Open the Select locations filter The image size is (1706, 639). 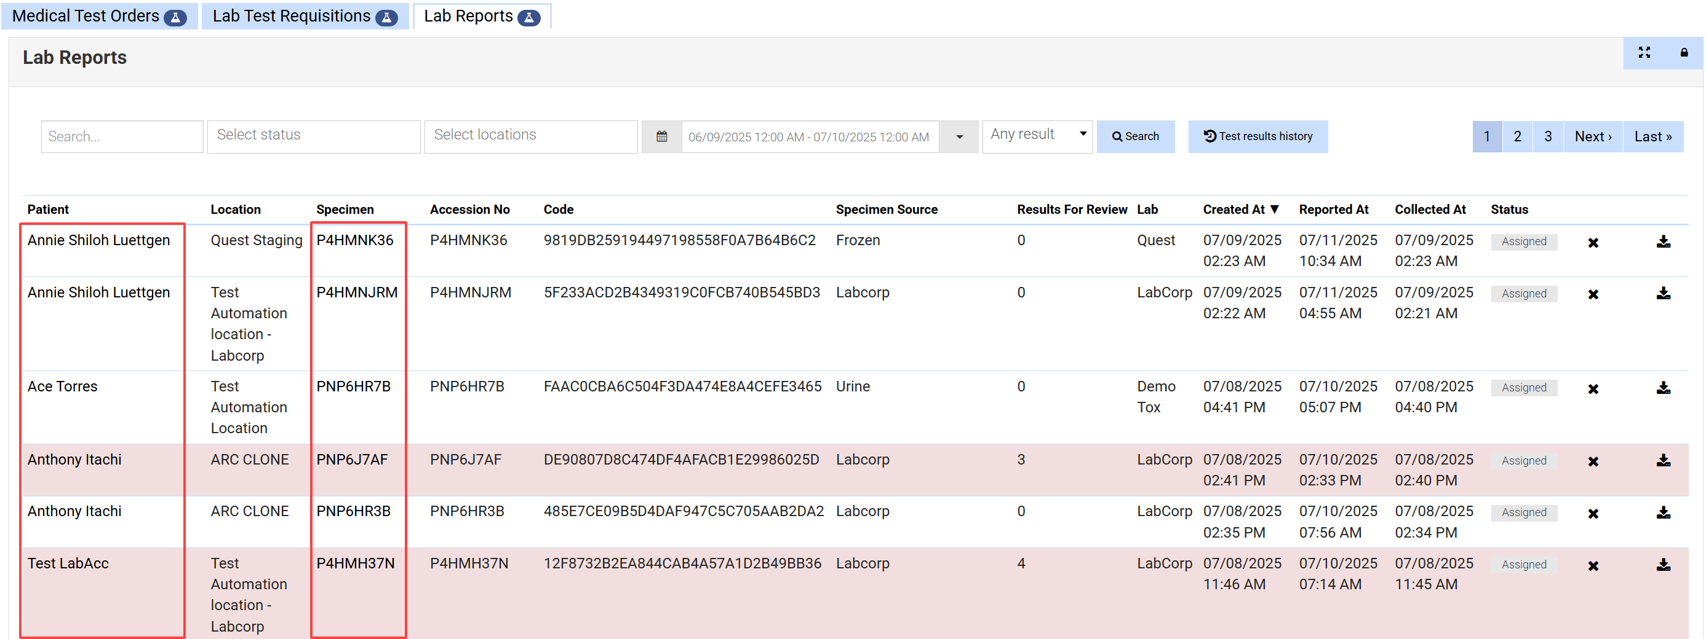(x=530, y=136)
